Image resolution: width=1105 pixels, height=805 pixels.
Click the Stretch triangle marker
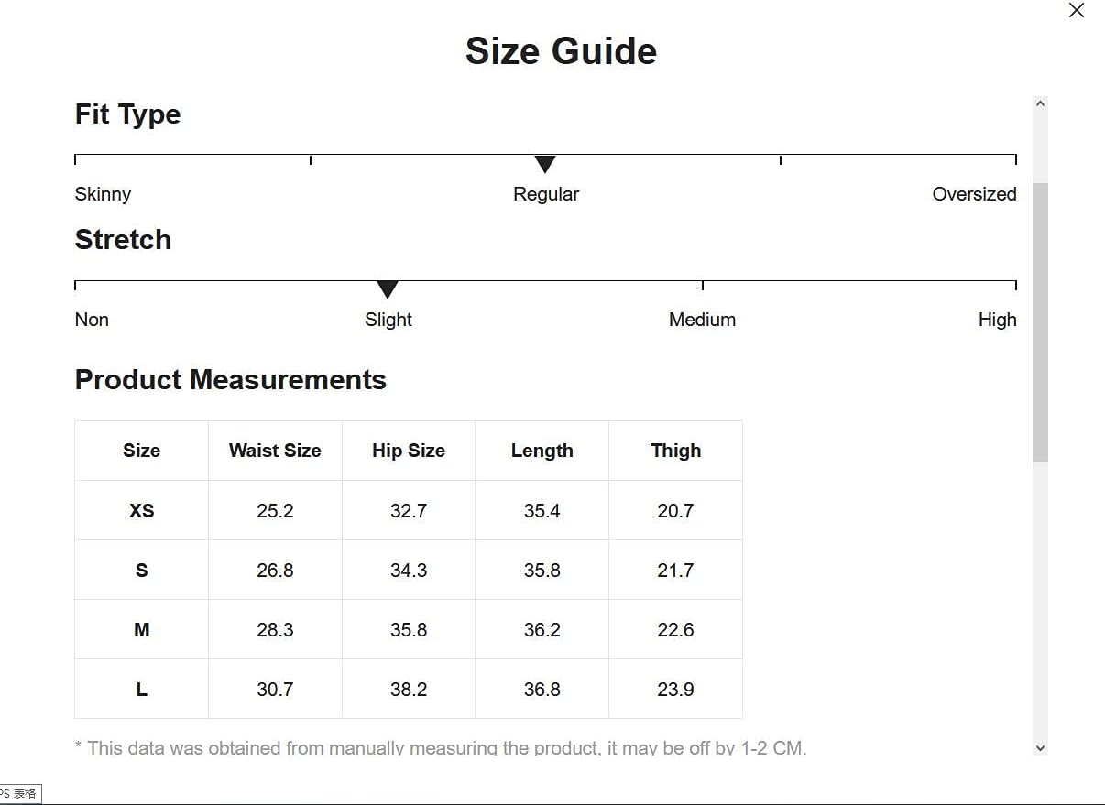coord(388,289)
